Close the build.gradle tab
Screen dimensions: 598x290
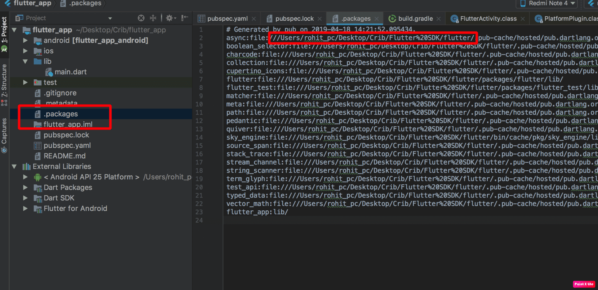[x=439, y=19]
